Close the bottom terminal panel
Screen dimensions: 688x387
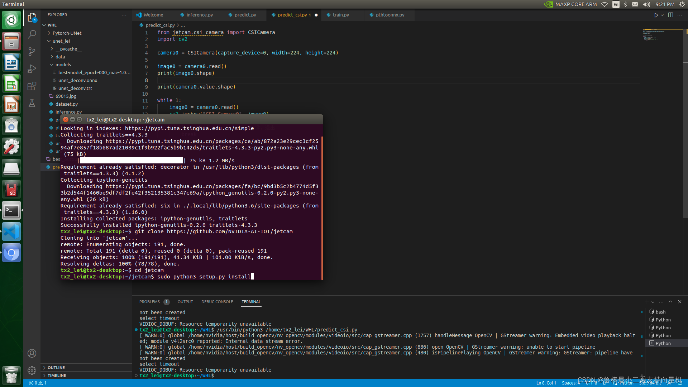(680, 302)
